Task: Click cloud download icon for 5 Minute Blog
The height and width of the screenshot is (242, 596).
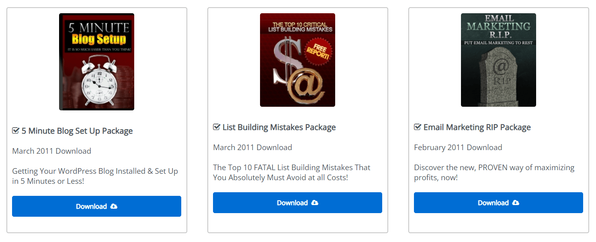Action: (114, 206)
